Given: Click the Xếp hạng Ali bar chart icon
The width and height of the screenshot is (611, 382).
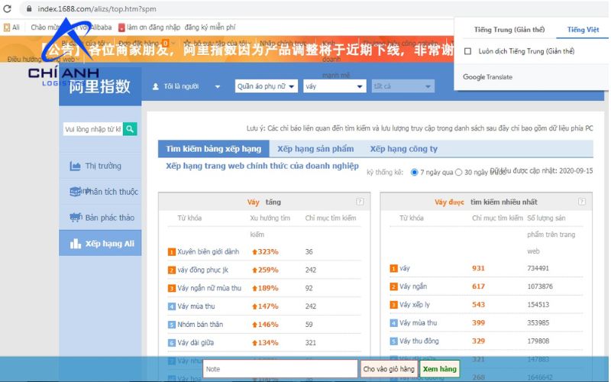Looking at the screenshot, I should [x=75, y=244].
